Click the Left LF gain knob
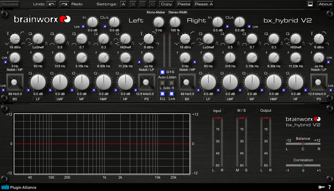The image size is (334, 191). pyautogui.click(x=38, y=82)
